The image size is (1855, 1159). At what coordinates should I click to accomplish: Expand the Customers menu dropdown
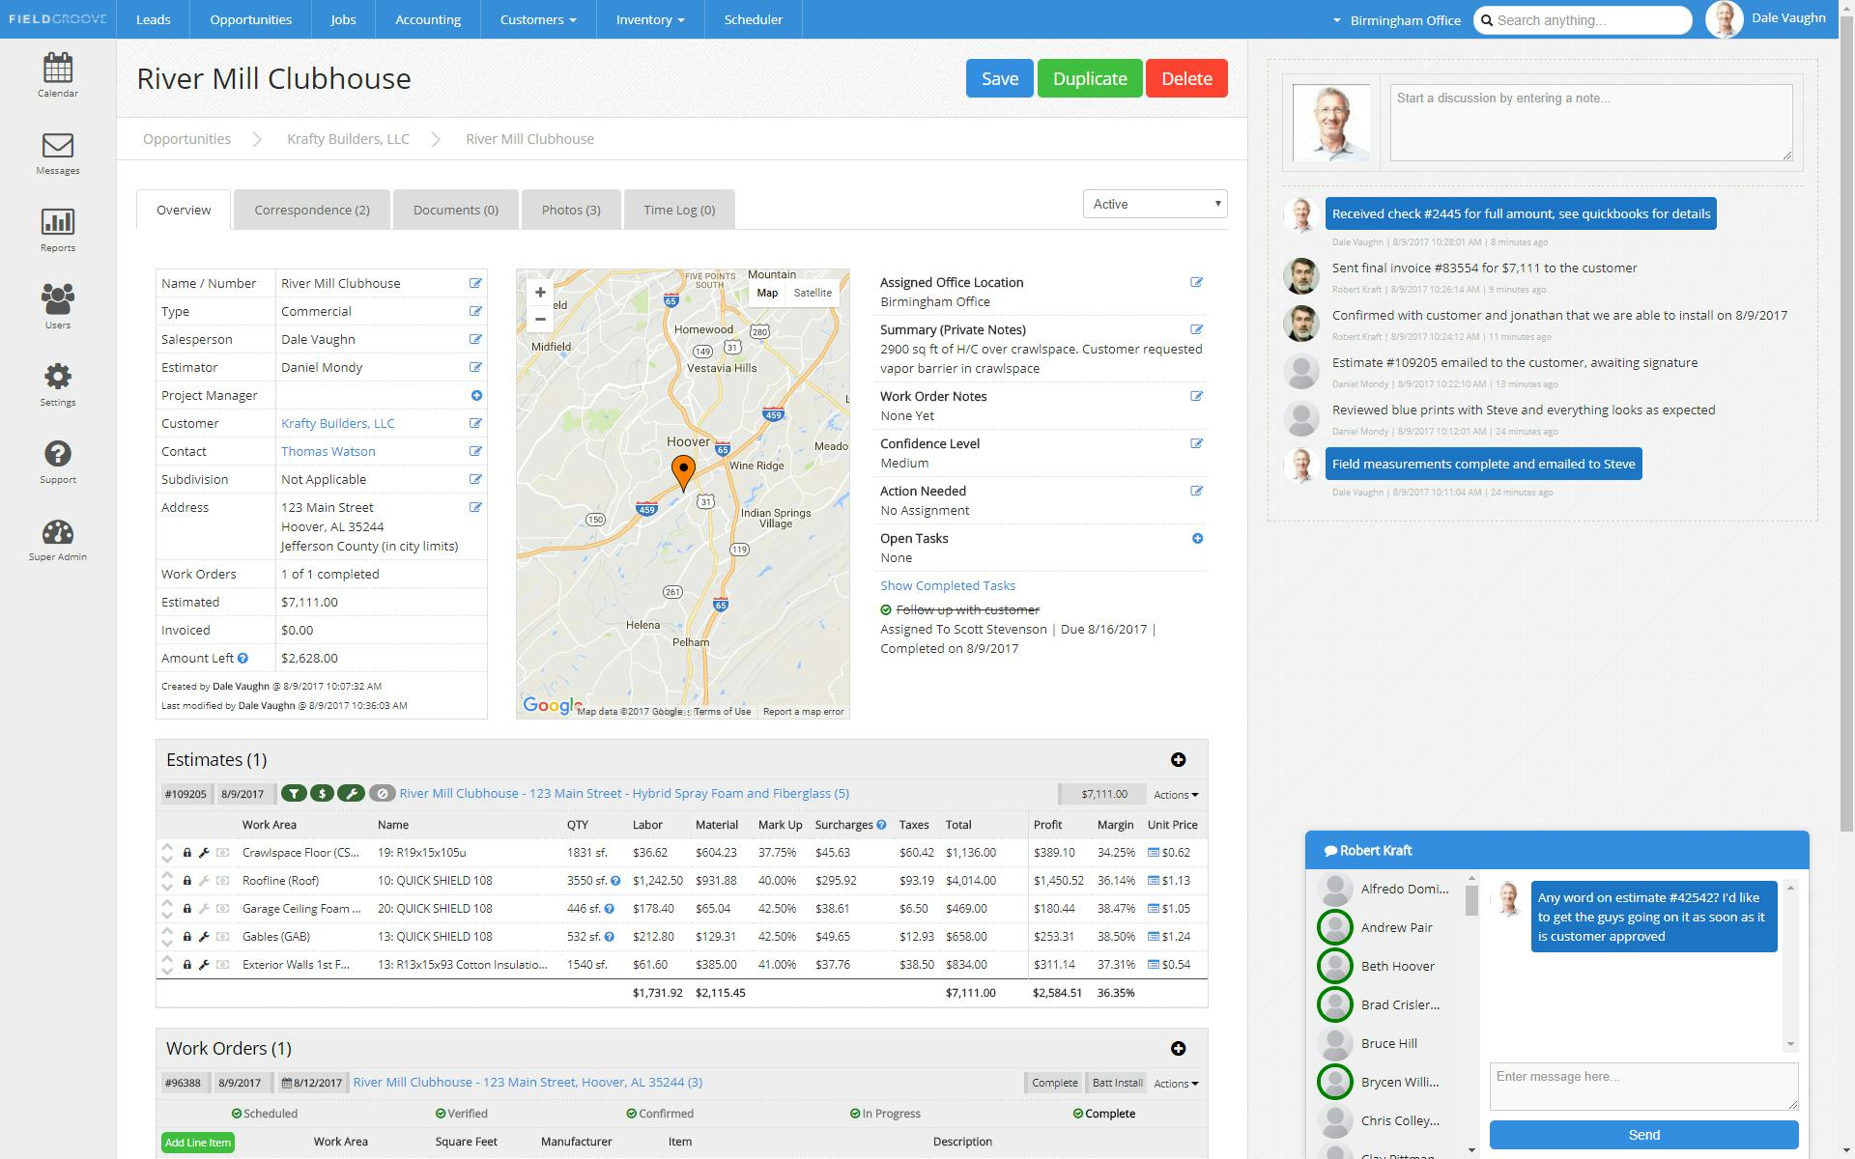click(537, 19)
